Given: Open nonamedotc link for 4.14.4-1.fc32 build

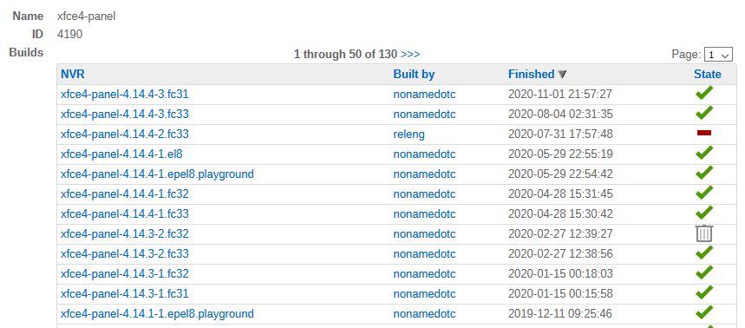Looking at the screenshot, I should pos(424,194).
